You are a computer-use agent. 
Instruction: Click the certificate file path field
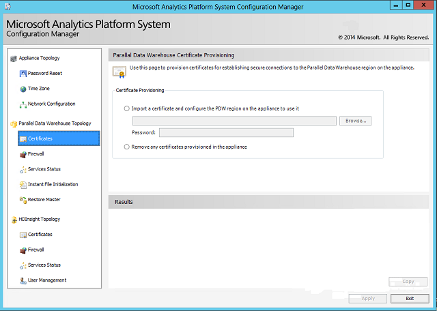coord(234,121)
